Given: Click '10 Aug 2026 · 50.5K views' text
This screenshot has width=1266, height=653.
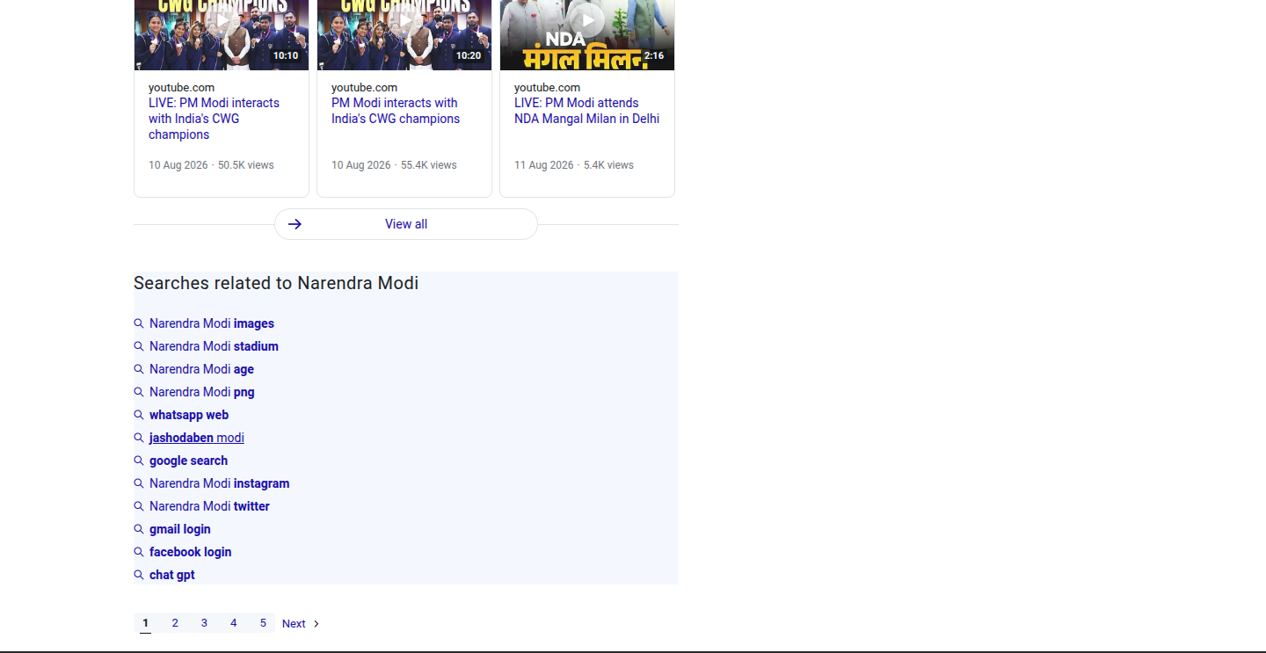Looking at the screenshot, I should tap(211, 165).
